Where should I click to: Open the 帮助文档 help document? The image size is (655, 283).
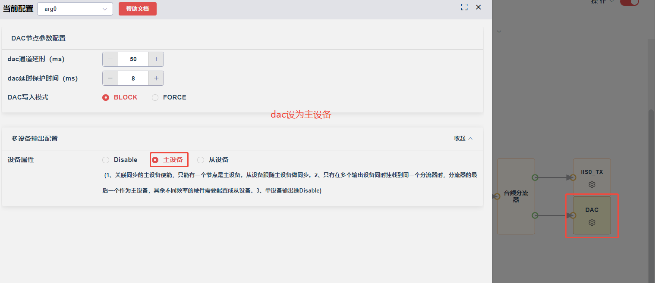tap(138, 9)
